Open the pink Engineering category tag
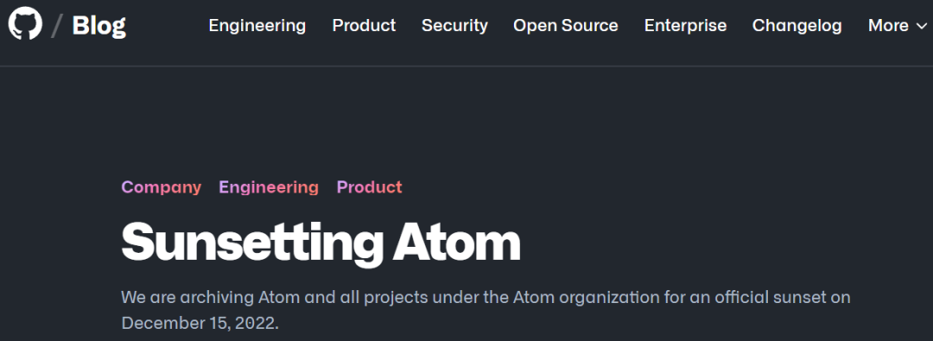 269,186
